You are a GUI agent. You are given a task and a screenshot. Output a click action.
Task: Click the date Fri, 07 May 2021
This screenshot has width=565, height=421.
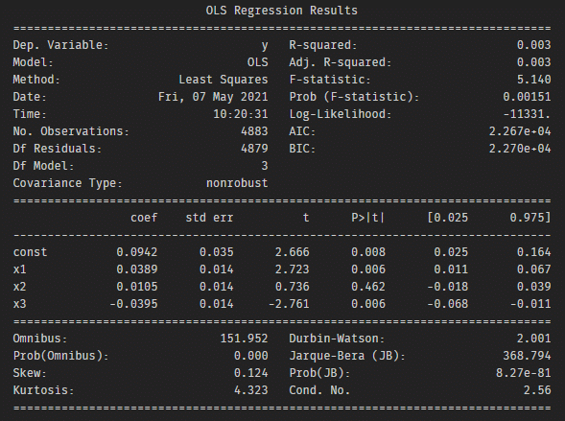(x=213, y=97)
